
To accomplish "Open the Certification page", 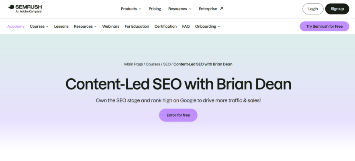I will click(x=165, y=26).
